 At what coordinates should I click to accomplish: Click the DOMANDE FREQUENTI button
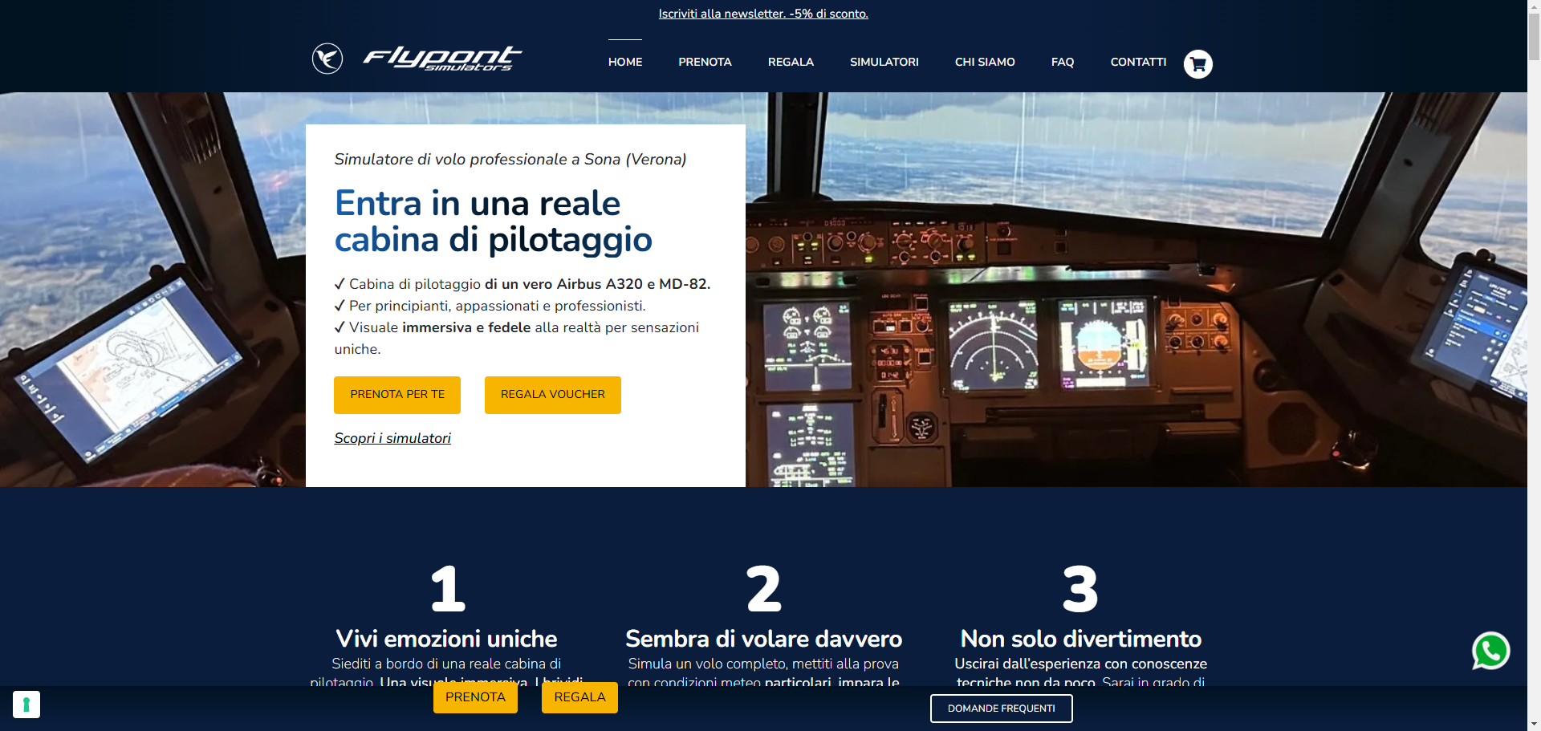pyautogui.click(x=1001, y=709)
